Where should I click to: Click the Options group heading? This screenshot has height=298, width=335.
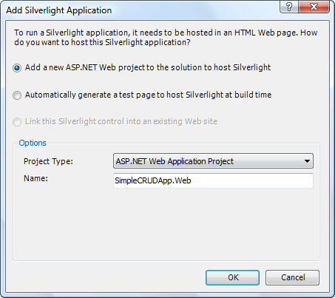pyautogui.click(x=33, y=143)
